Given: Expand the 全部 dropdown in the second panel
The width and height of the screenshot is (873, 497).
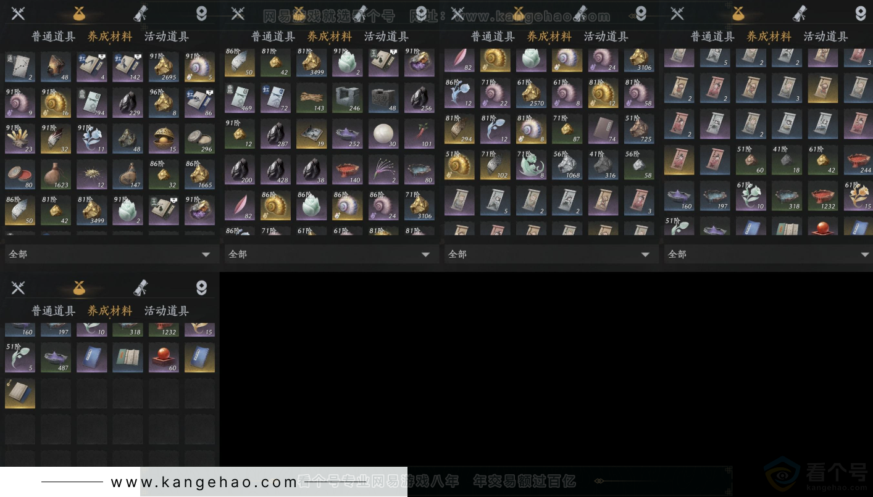Looking at the screenshot, I should click(331, 253).
